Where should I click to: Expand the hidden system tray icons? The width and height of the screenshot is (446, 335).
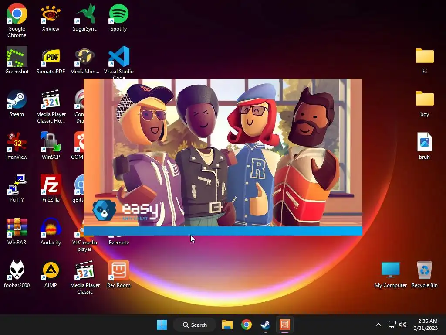click(x=378, y=325)
